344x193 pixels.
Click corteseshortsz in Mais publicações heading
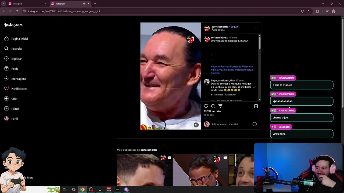click(x=149, y=150)
